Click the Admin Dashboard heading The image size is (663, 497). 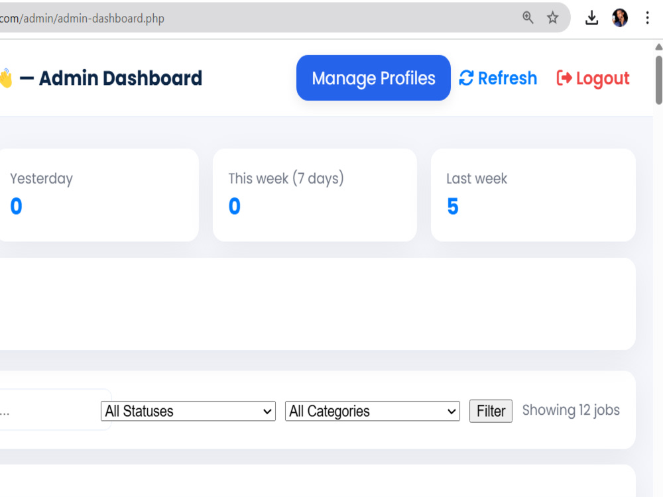click(121, 78)
